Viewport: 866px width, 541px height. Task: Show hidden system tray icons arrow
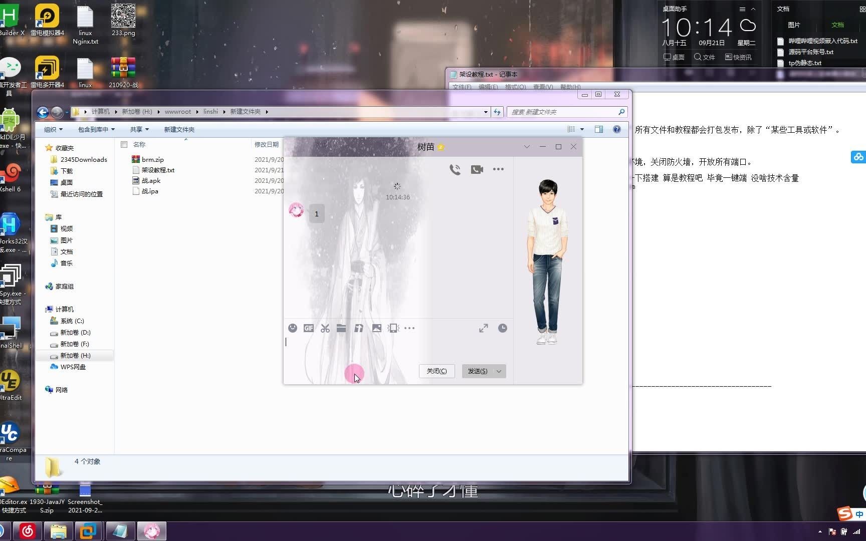pos(820,531)
